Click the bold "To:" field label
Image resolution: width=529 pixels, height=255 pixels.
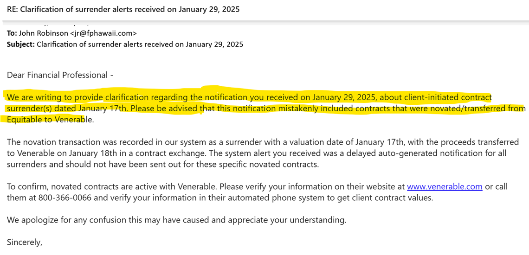[x=12, y=33]
